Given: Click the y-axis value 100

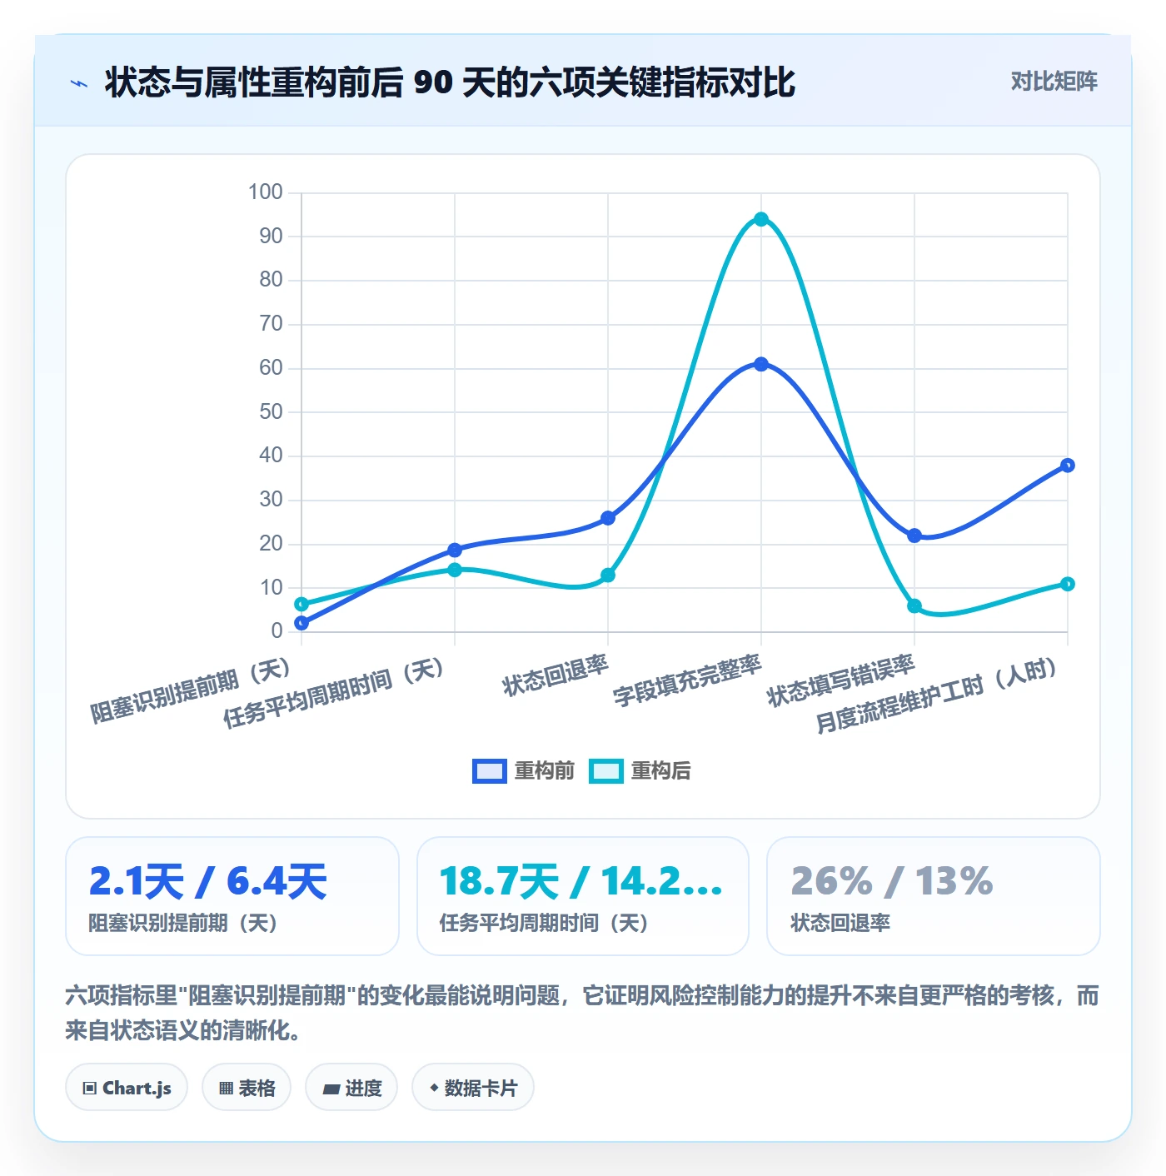Looking at the screenshot, I should tap(266, 192).
